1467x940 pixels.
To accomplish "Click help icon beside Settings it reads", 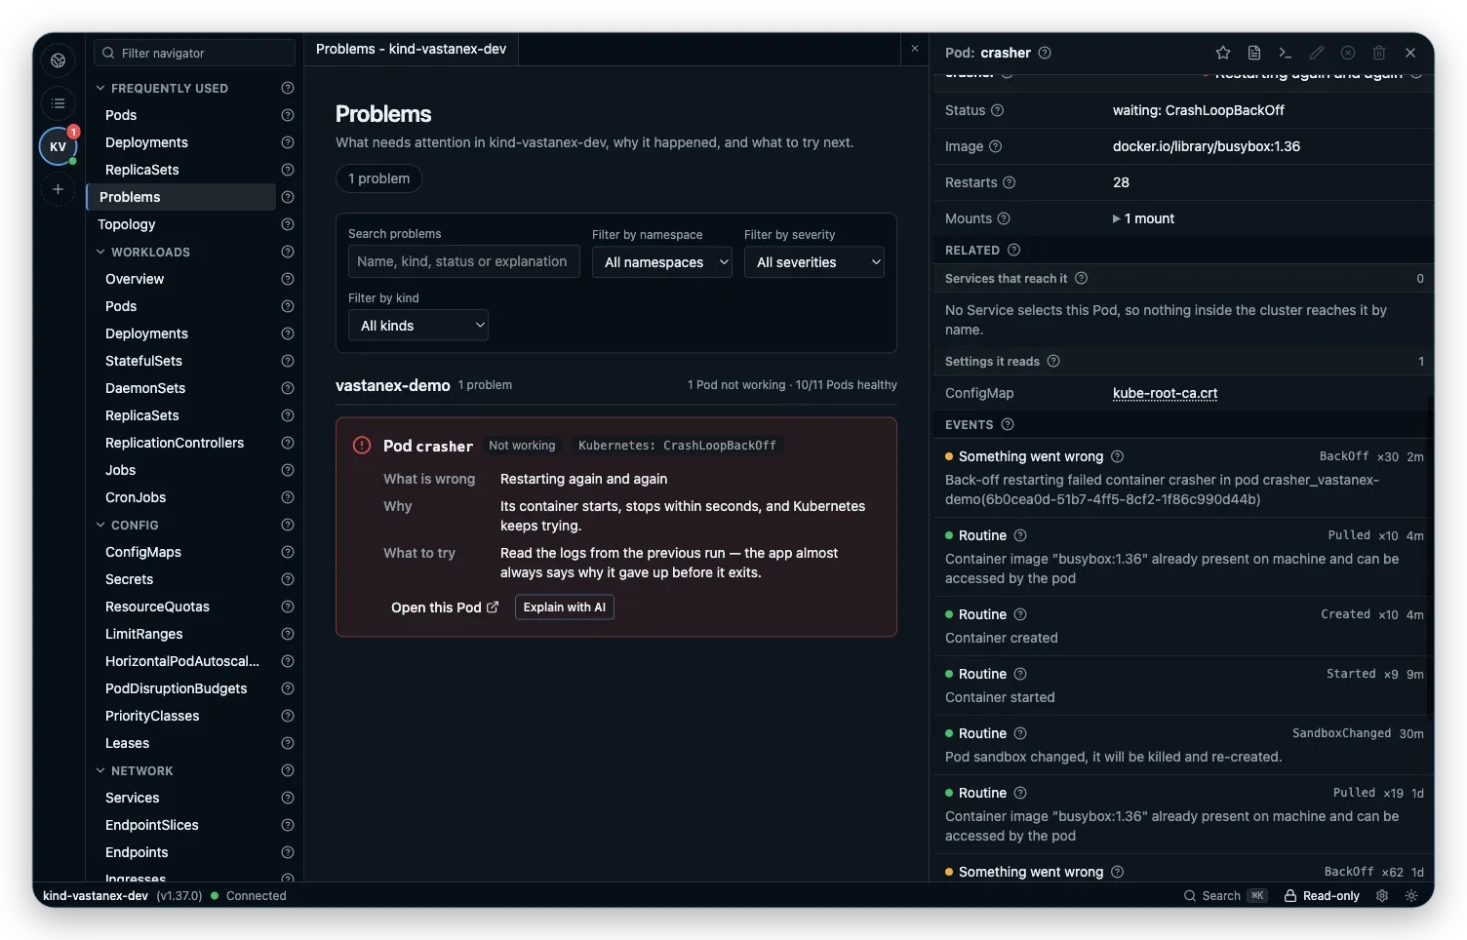I will pos(1053,361).
